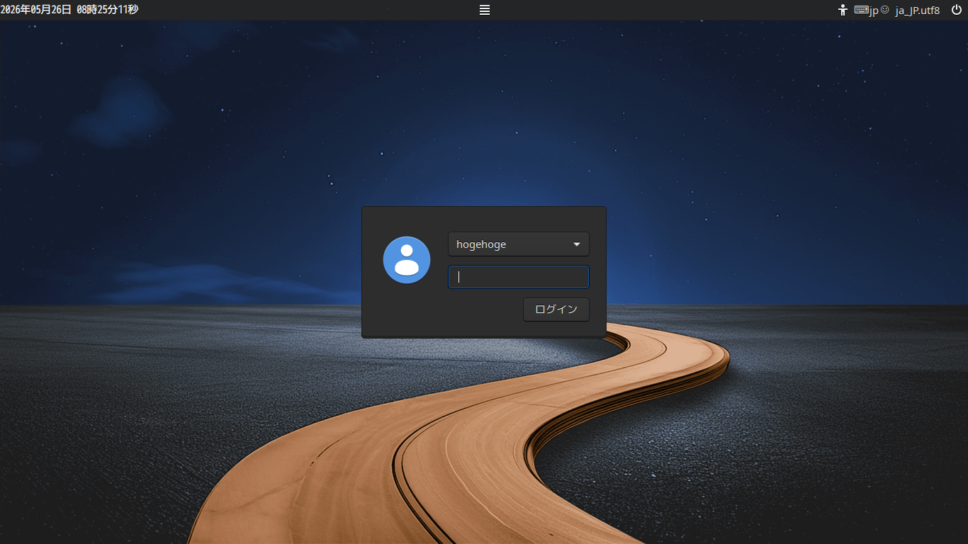Click the smiley face icon beside jp
Screen dimensions: 968x544
[x=884, y=10]
